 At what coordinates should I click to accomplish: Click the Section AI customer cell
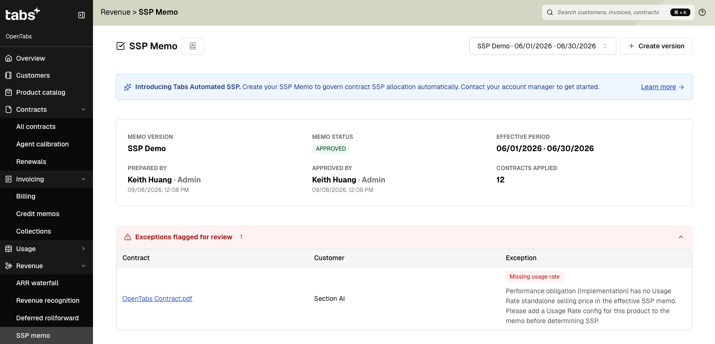tap(329, 299)
